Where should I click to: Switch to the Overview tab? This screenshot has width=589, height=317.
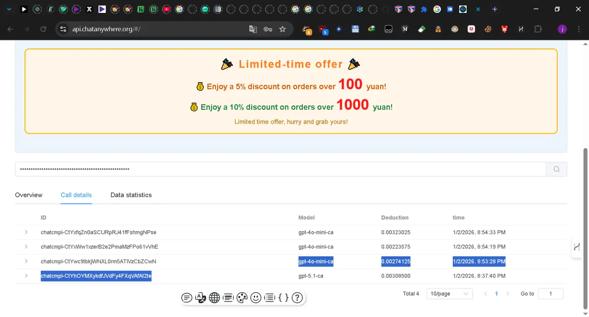(29, 195)
